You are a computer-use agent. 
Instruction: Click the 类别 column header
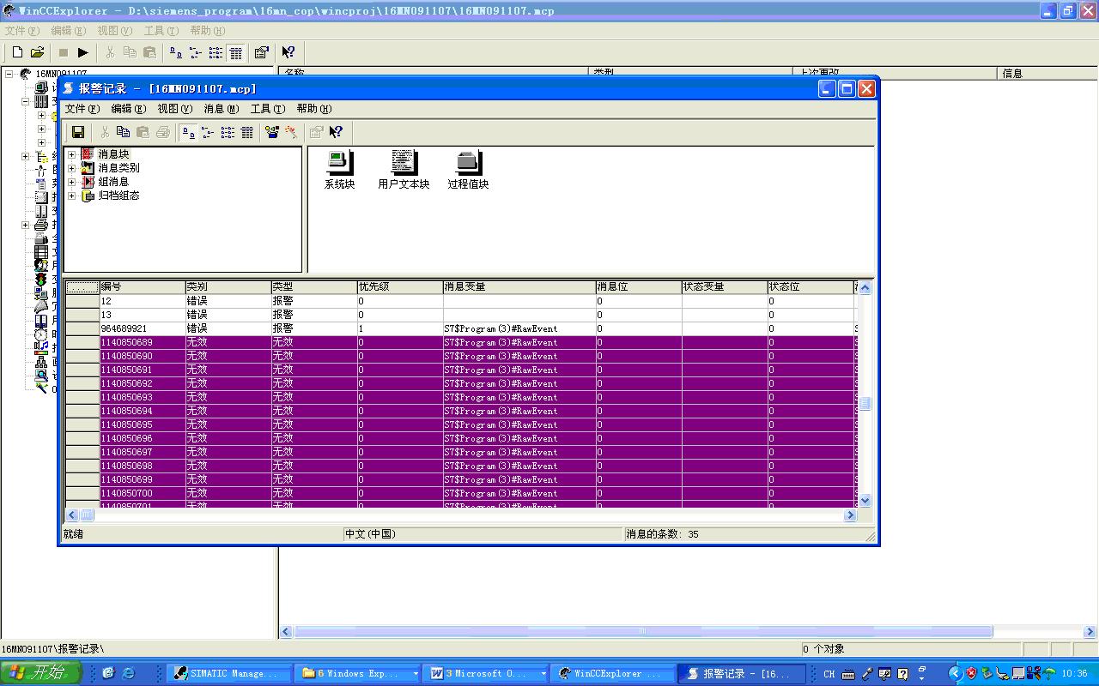(x=228, y=286)
